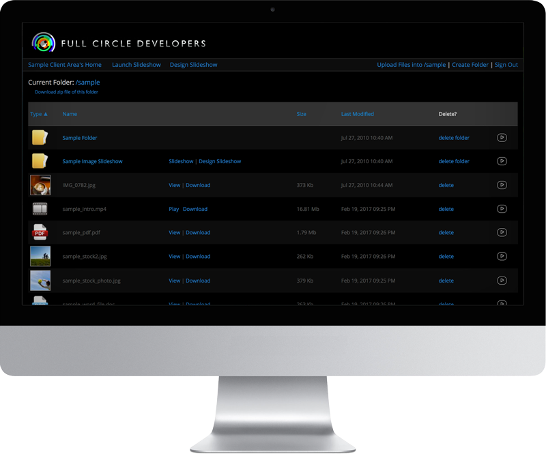
Task: Open the IMG_0782.jpg coffee thumbnail
Action: [40, 185]
